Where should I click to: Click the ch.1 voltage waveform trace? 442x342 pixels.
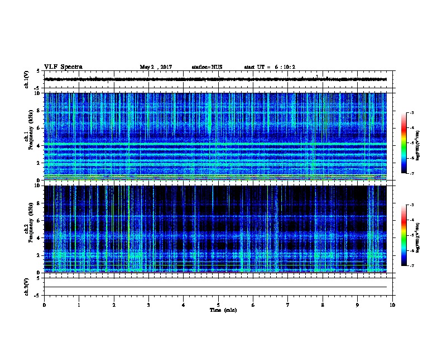coord(215,79)
